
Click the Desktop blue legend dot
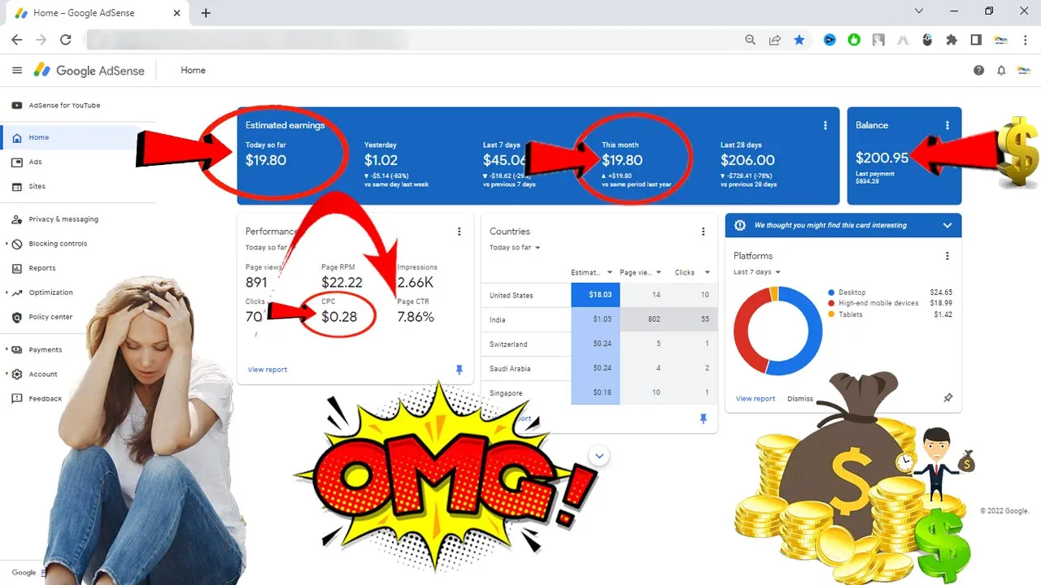click(831, 292)
